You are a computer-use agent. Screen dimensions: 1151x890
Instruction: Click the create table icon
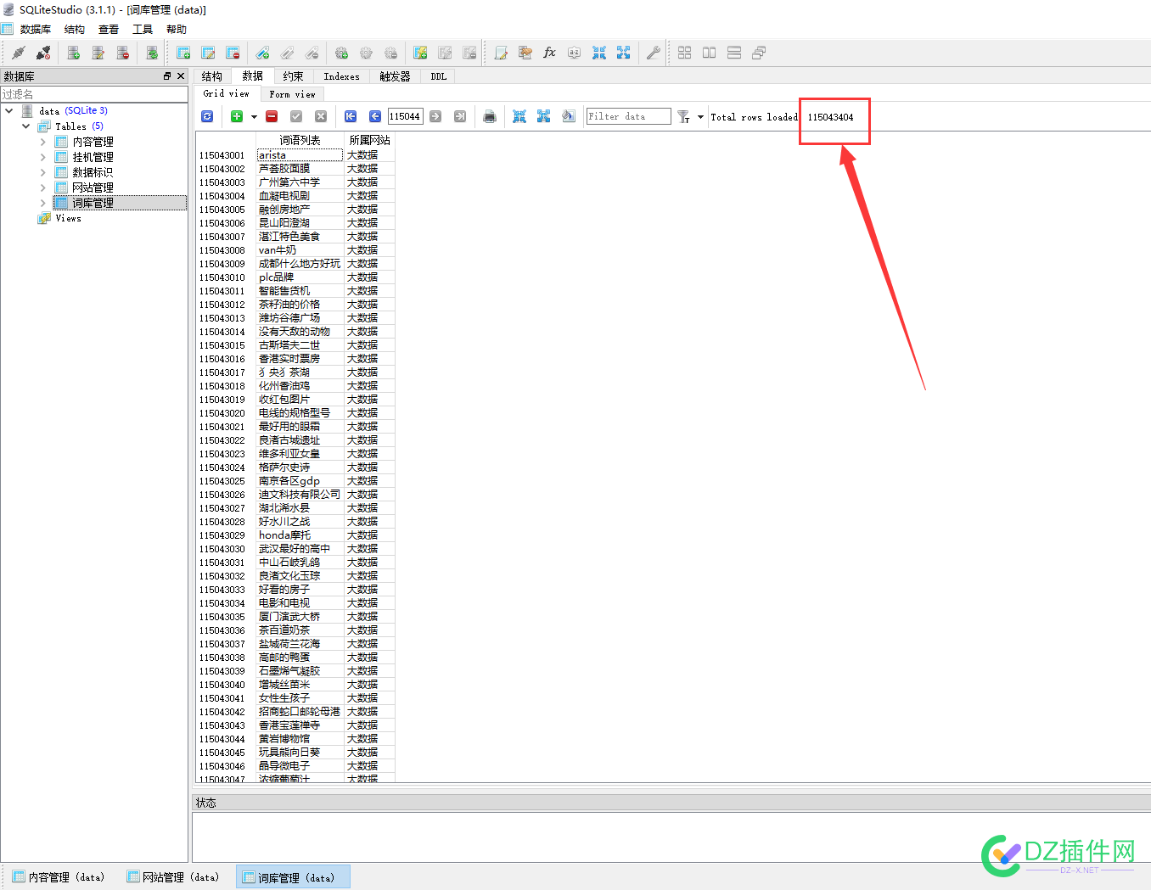183,53
